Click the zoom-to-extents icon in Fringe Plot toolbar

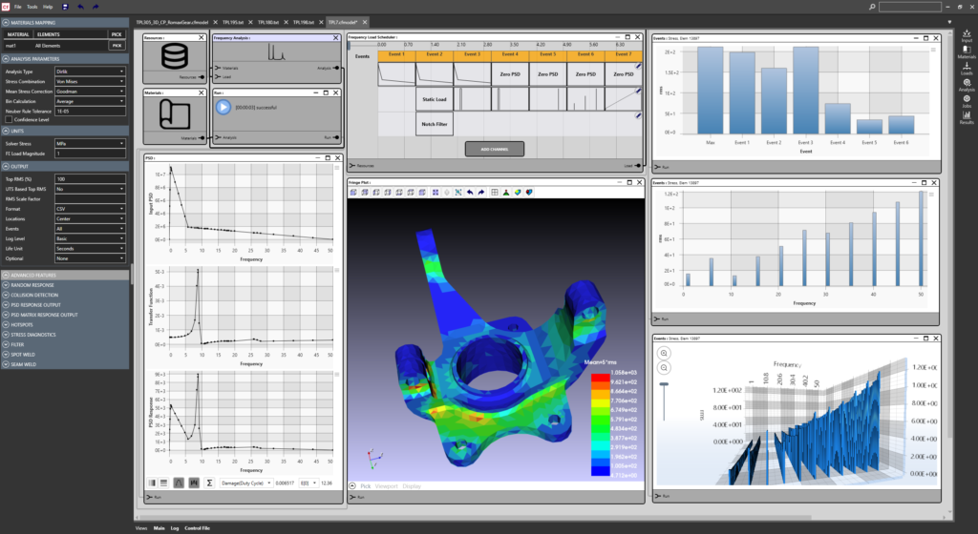click(457, 193)
